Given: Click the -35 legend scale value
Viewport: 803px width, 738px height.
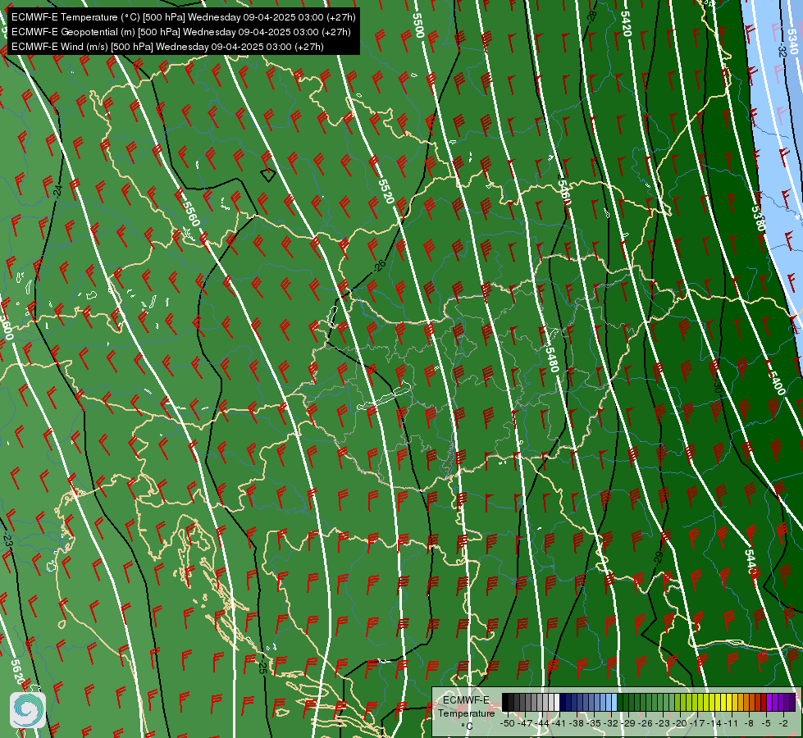Looking at the screenshot, I should point(595,723).
